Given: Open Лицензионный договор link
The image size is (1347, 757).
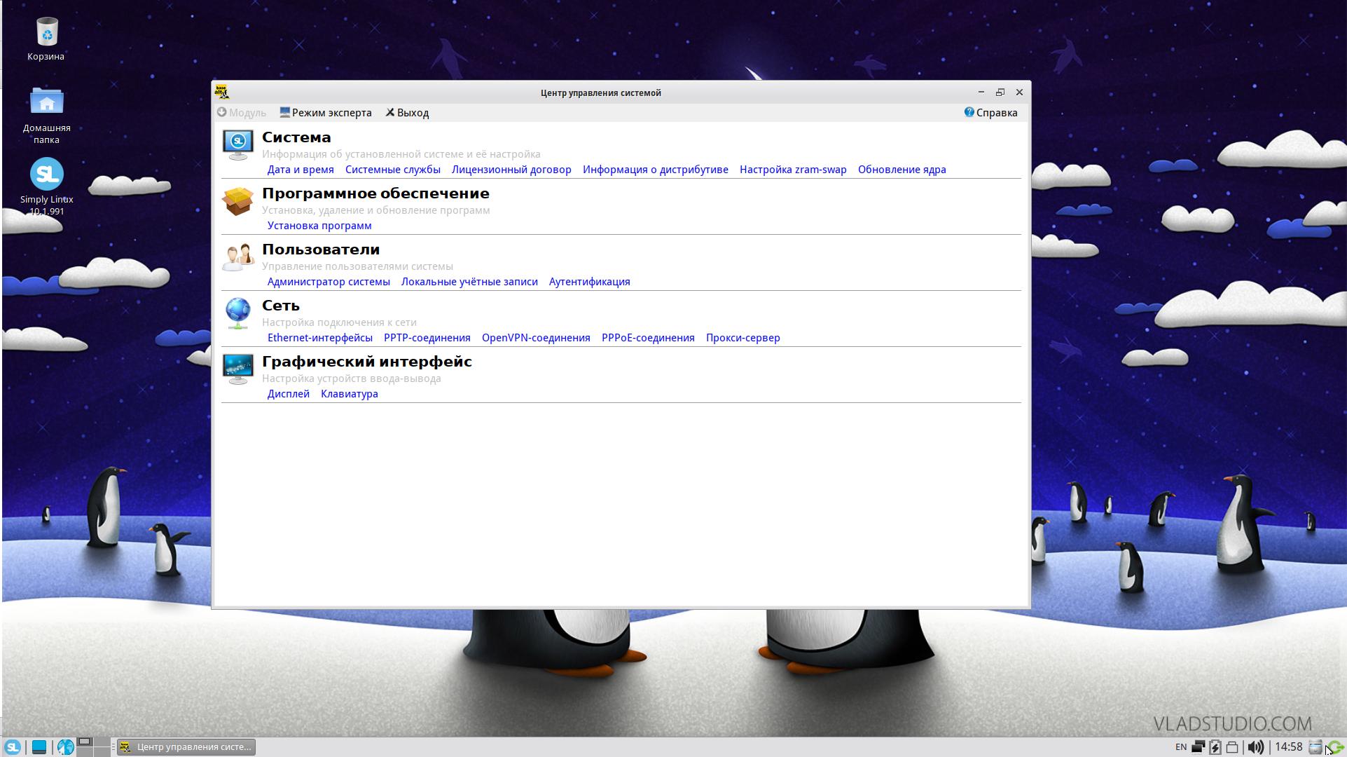Looking at the screenshot, I should tap(511, 170).
